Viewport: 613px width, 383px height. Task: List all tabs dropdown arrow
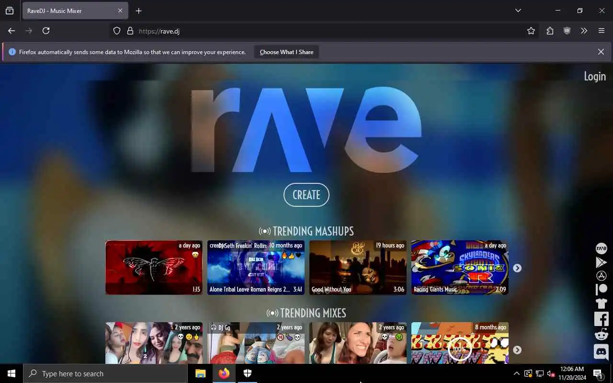[518, 11]
